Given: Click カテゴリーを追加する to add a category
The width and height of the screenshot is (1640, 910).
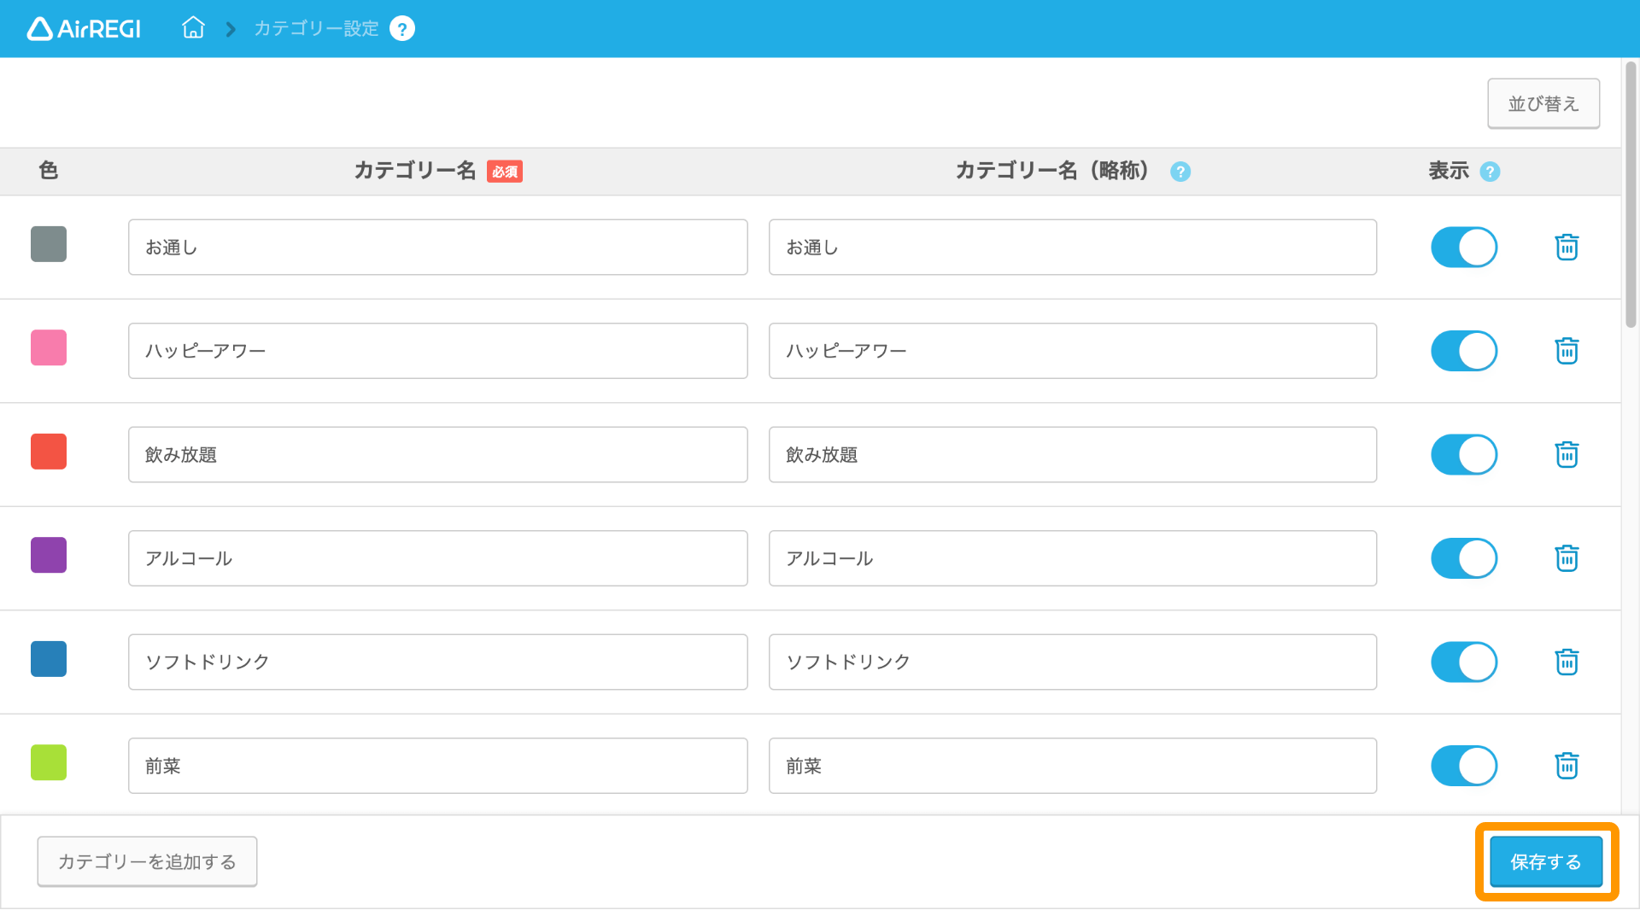Looking at the screenshot, I should [146, 861].
